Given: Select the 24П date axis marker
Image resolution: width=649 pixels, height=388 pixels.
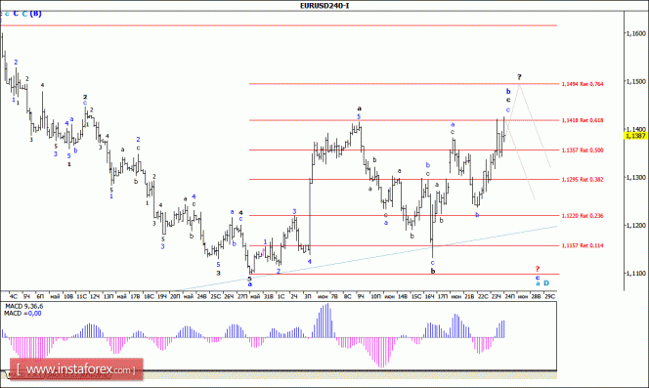Looking at the screenshot, I should point(510,296).
